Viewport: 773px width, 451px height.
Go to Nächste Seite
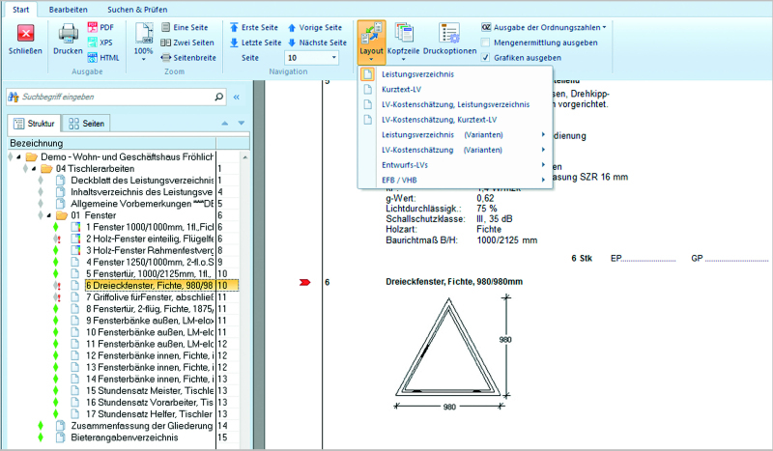point(317,42)
